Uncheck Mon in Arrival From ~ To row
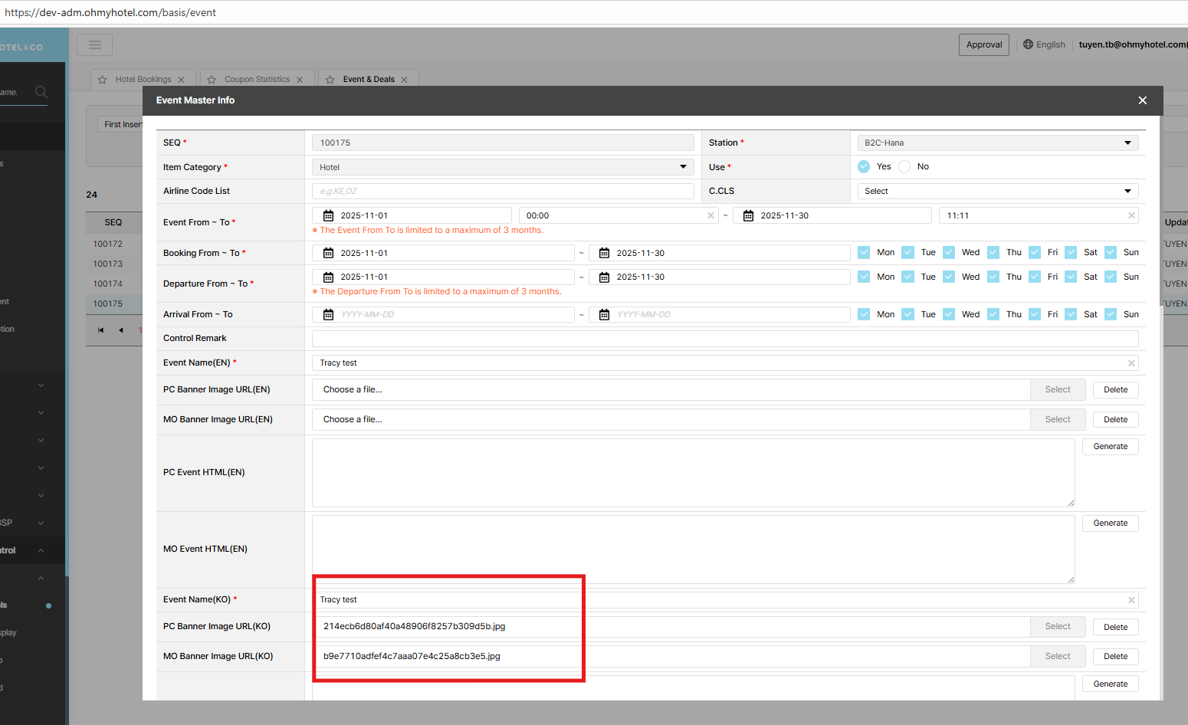The image size is (1188, 725). point(864,314)
